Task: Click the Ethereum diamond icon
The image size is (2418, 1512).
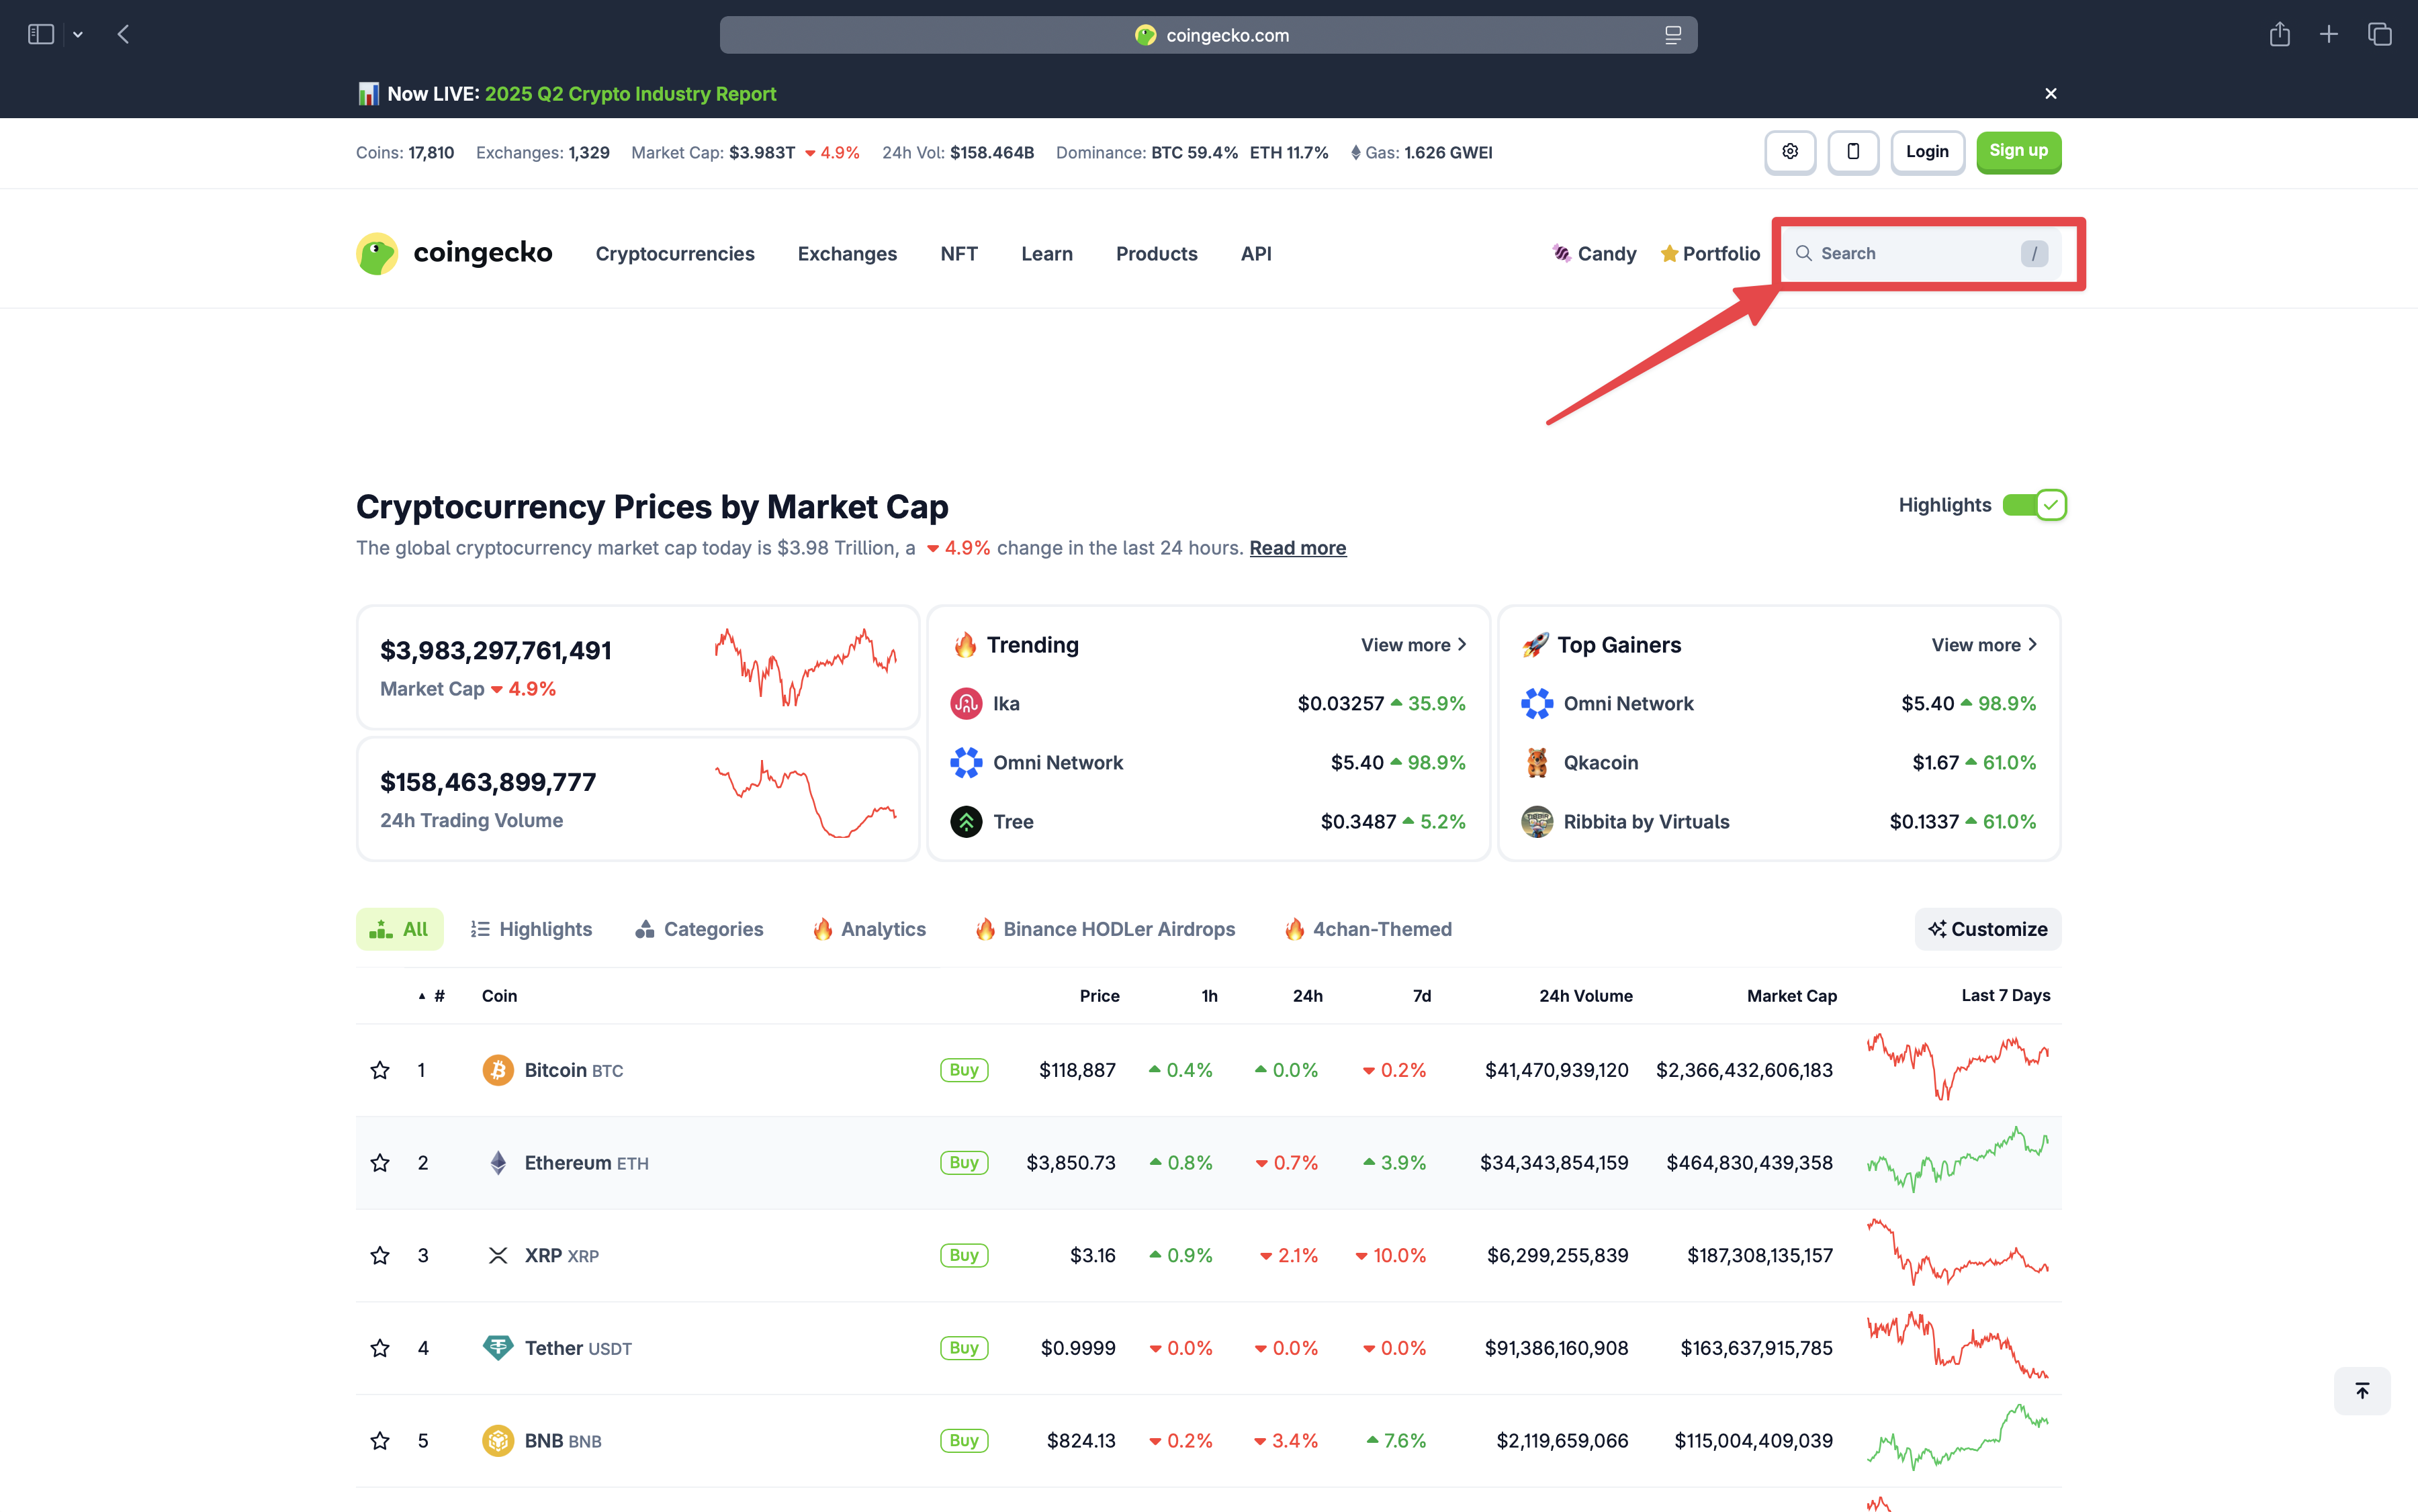Action: 497,1163
